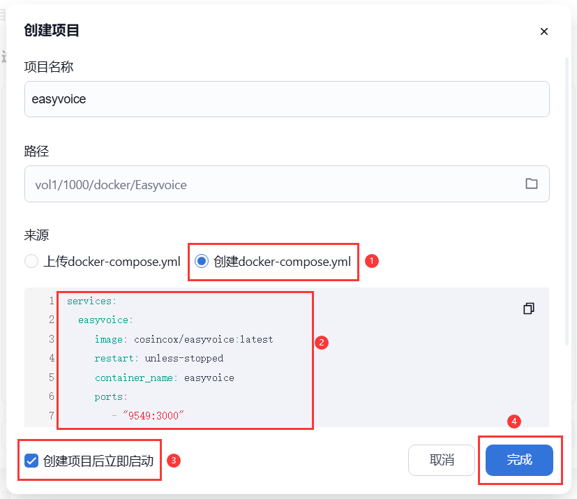Click the "9549:3000" port mapping line
The width and height of the screenshot is (577, 499).
point(153,416)
